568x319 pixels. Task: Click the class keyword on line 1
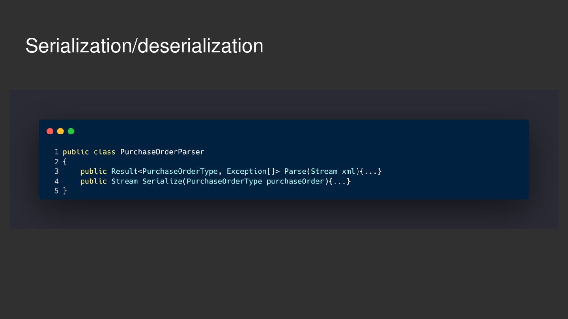[105, 152]
